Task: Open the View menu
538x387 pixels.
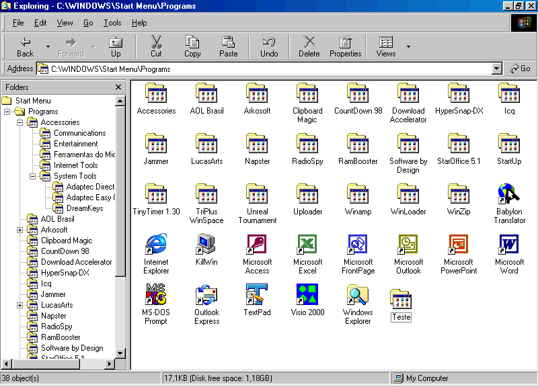Action: pos(65,23)
